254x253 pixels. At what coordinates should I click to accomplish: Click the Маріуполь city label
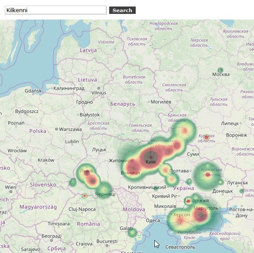pyautogui.click(x=206, y=208)
